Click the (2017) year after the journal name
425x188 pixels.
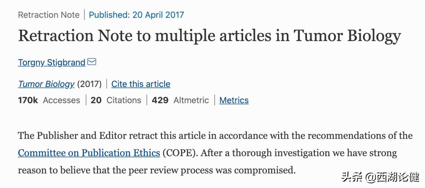point(89,84)
